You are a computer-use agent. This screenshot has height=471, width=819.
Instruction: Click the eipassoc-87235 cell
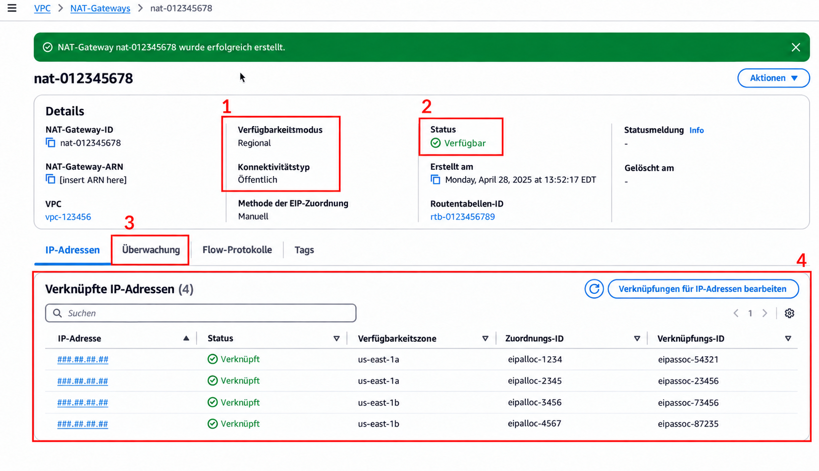[x=688, y=424]
